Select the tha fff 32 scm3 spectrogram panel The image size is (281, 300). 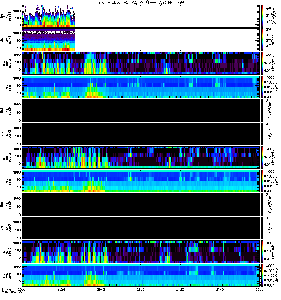141,40
